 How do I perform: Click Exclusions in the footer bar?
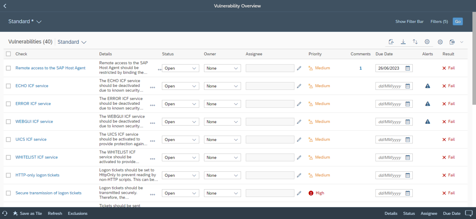[77, 213]
